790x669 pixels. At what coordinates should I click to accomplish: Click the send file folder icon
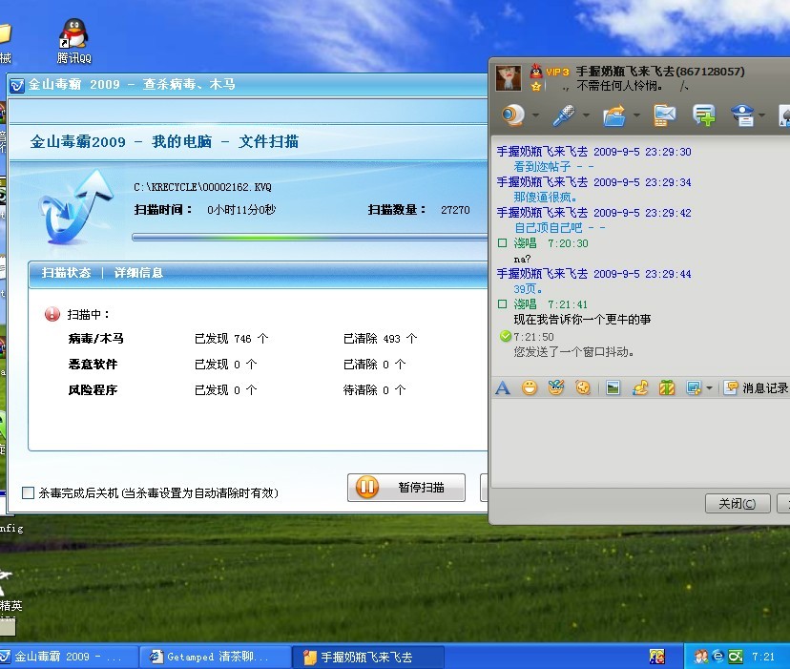click(614, 115)
